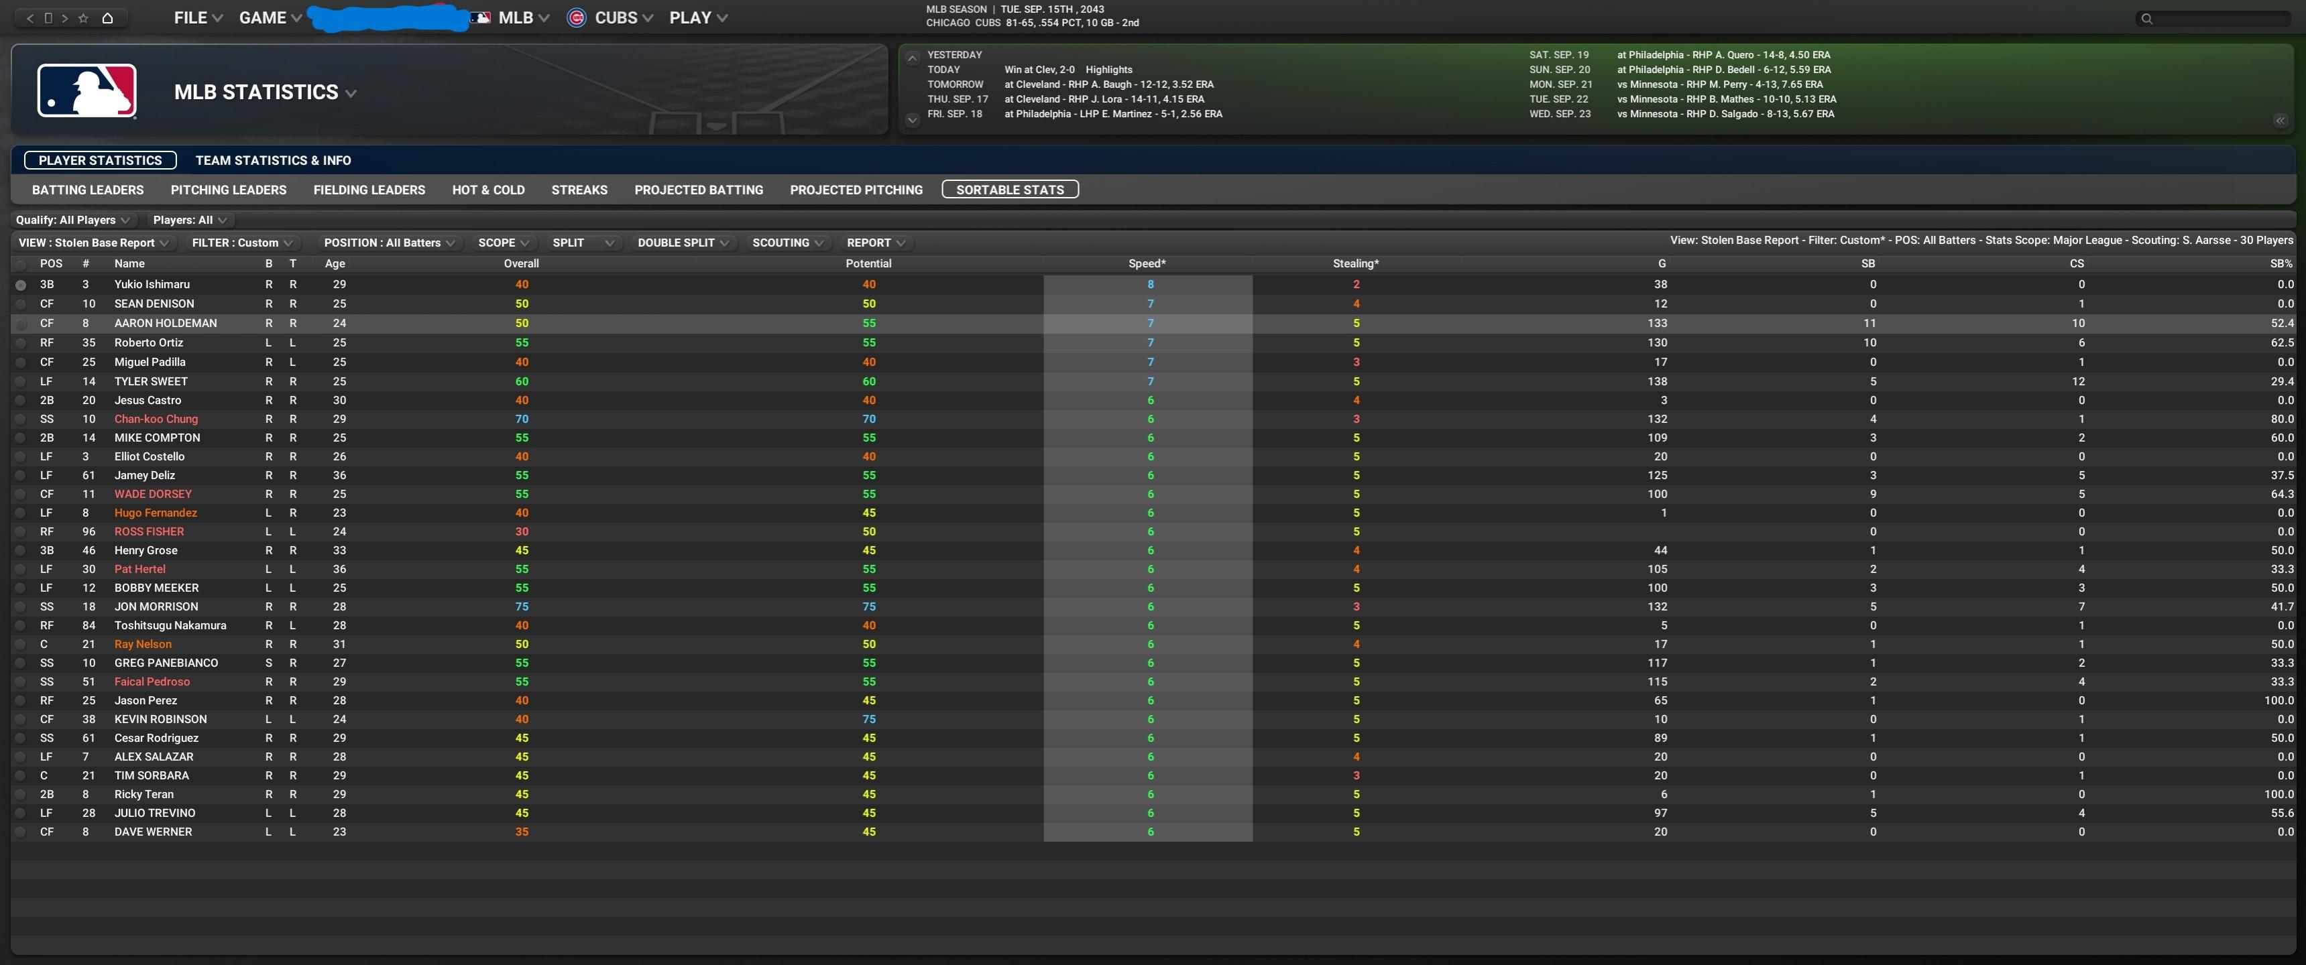Click the bookmark star icon

83,18
